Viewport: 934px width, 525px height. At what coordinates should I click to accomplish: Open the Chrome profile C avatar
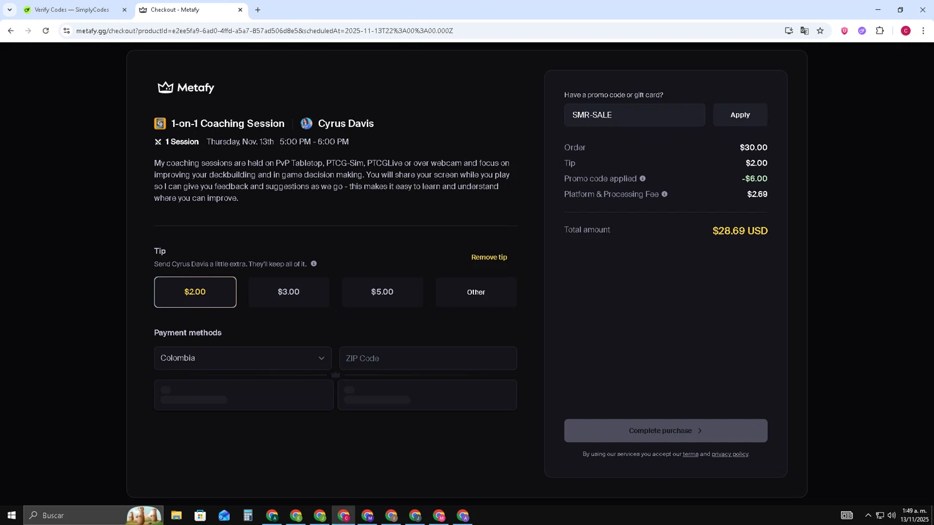pos(906,30)
